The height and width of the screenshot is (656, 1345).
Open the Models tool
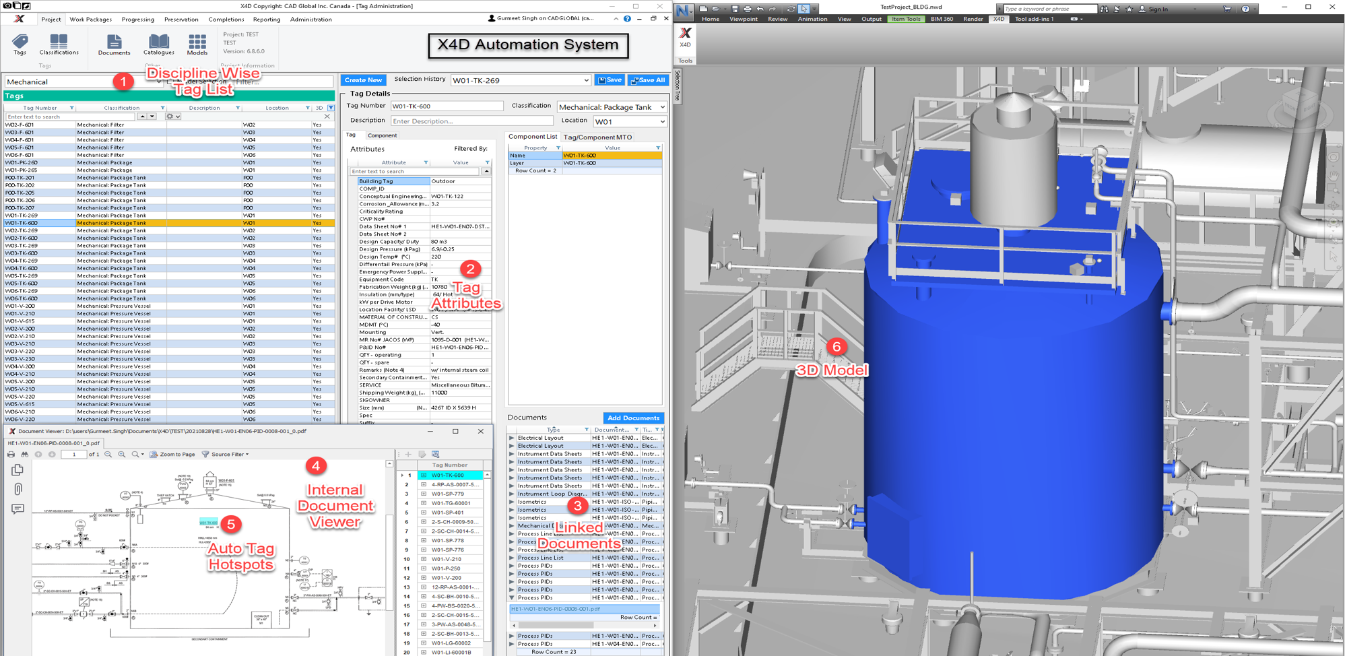(197, 44)
